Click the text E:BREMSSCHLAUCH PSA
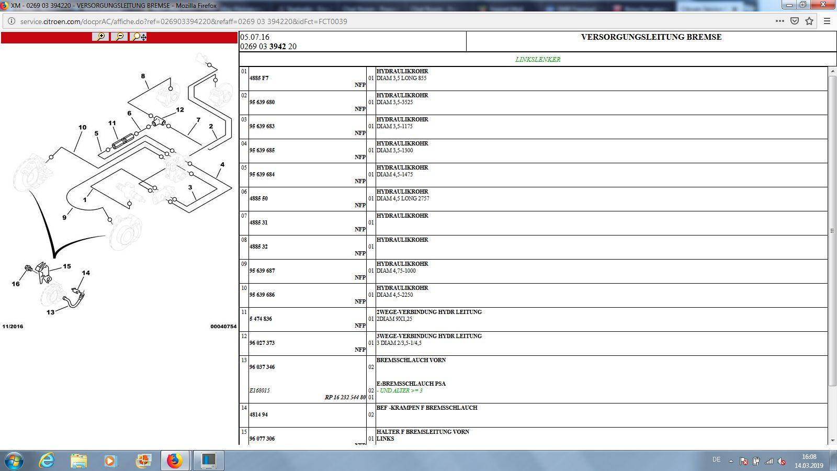 411,384
